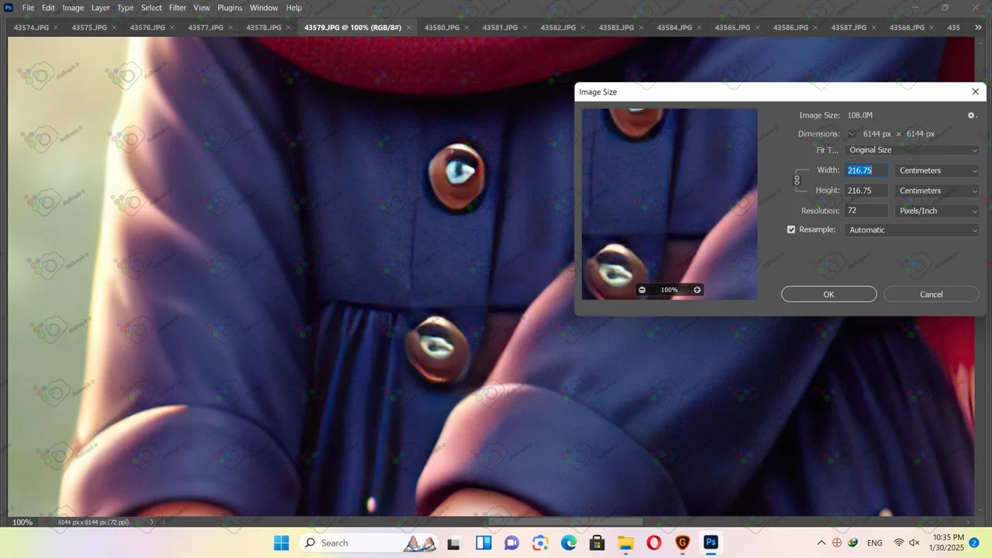Open File Explorer from the taskbar
This screenshot has height=558, width=992.
pos(625,542)
